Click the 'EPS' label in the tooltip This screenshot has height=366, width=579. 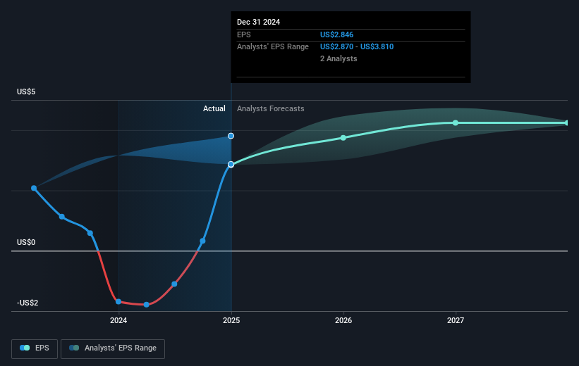(x=244, y=34)
